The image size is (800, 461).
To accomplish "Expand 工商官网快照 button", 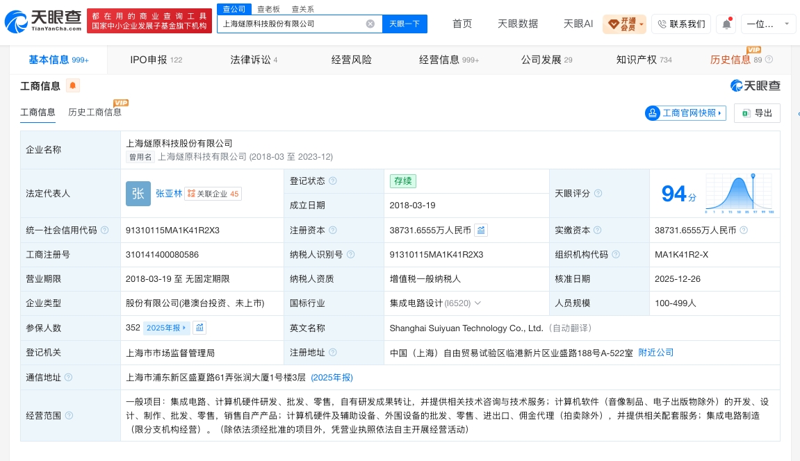I will pos(685,113).
